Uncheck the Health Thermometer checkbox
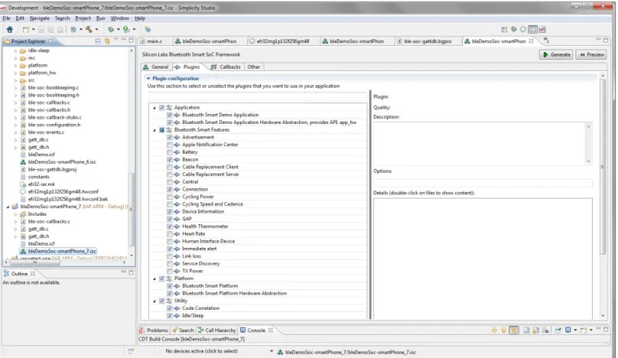 coord(170,226)
